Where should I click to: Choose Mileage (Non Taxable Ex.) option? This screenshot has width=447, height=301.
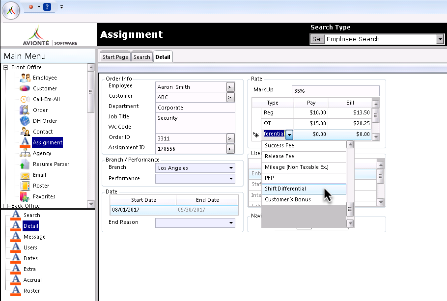pyautogui.click(x=304, y=167)
